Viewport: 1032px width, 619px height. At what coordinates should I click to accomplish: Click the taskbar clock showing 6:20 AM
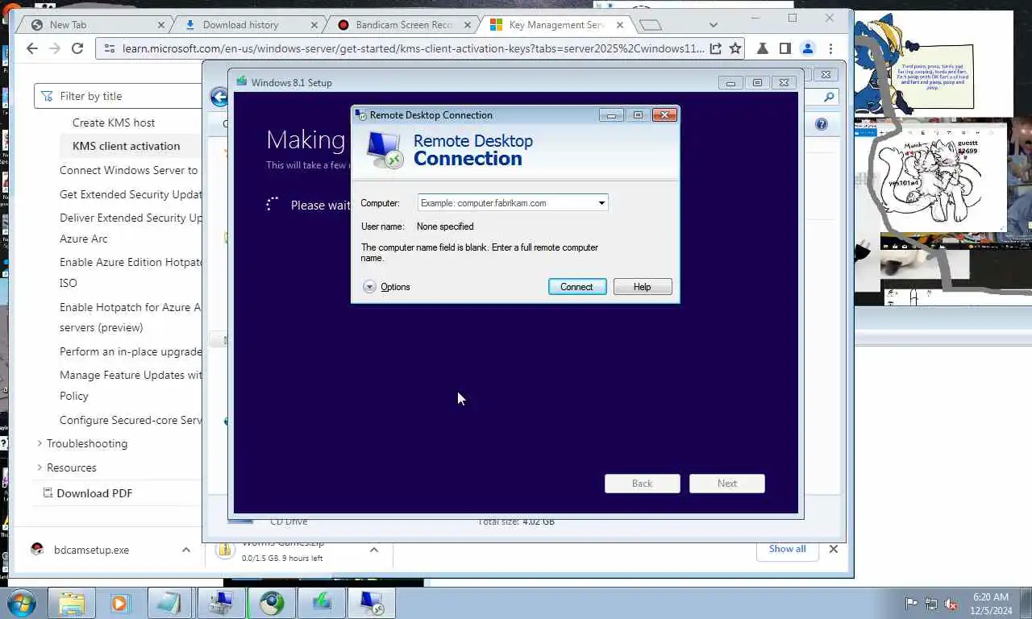point(991,604)
